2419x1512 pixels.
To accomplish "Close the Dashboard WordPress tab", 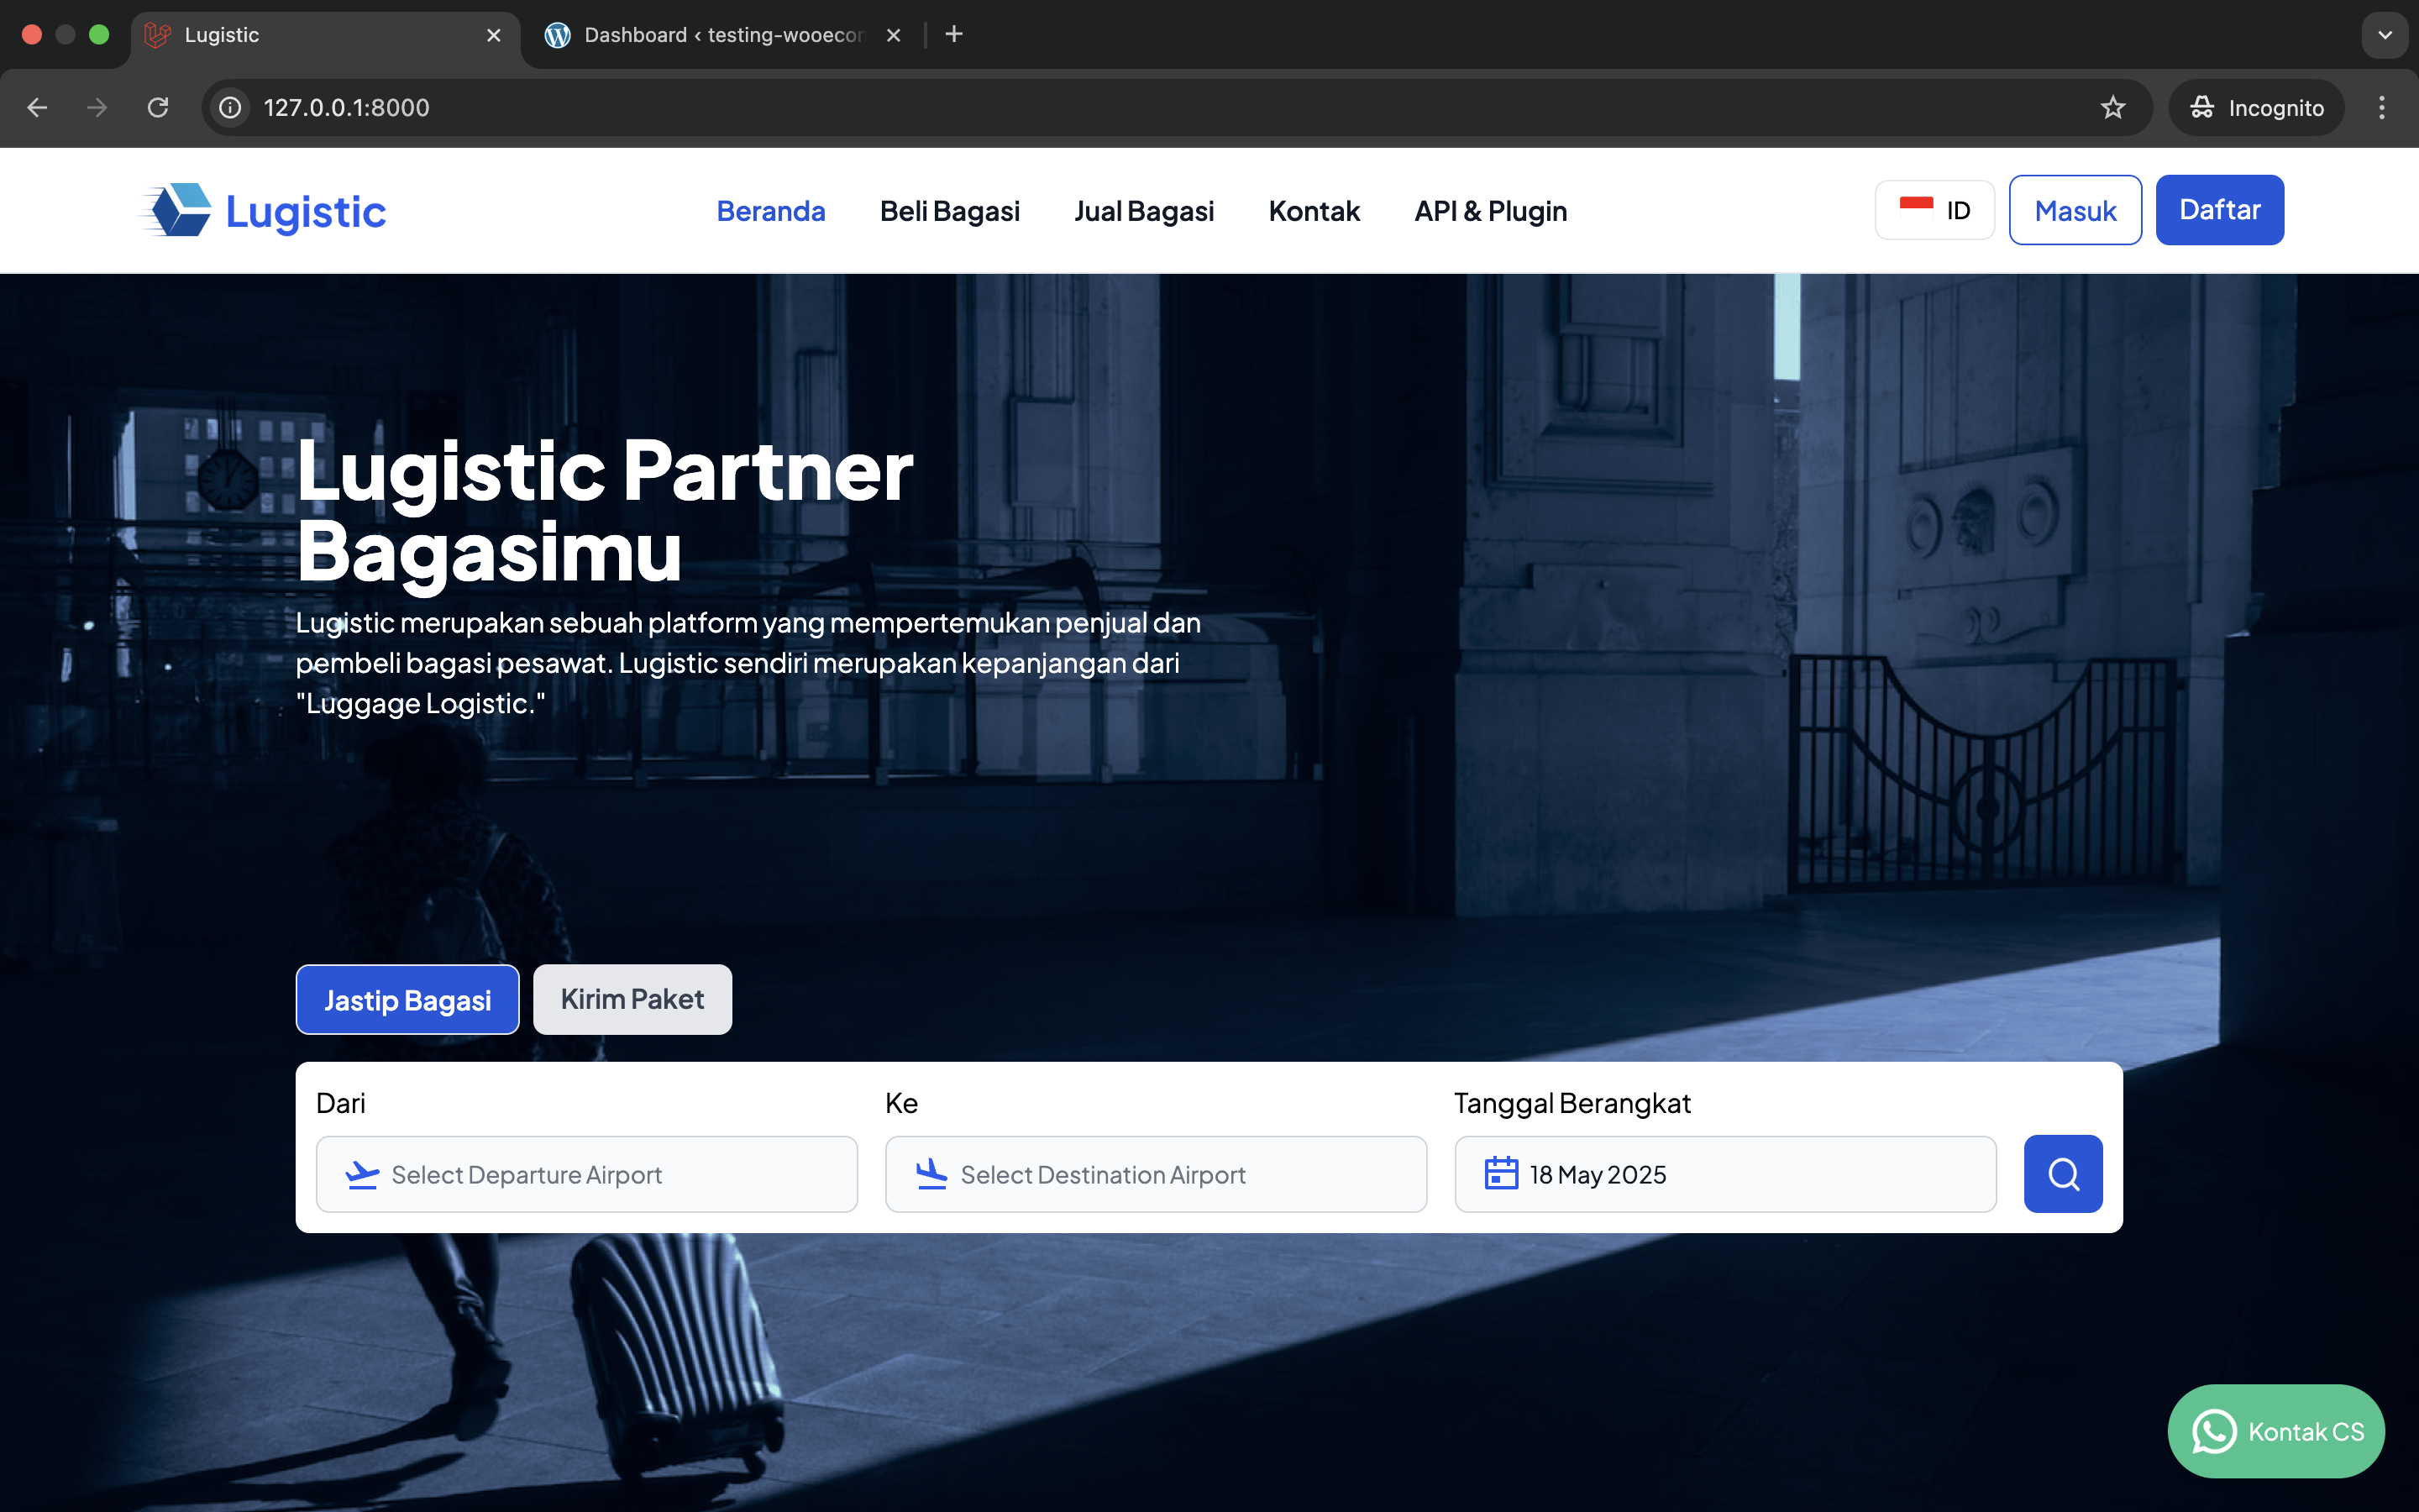I will coord(894,35).
